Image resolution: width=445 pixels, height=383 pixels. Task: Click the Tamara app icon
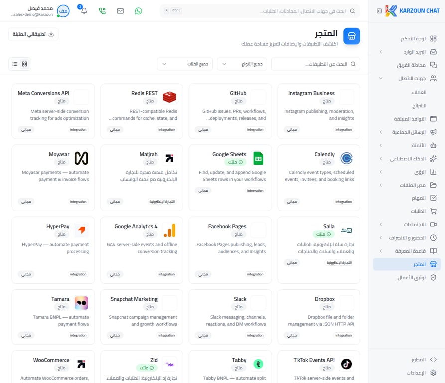point(81,303)
